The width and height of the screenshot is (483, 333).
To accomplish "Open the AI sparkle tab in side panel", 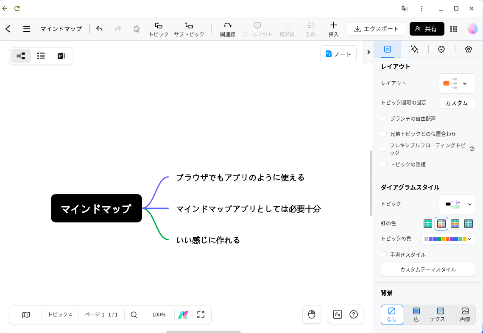I will pos(414,49).
